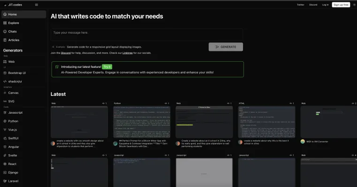The height and width of the screenshot is (187, 357).
Task: Click the Vue.js generator icon
Action: 5,129
